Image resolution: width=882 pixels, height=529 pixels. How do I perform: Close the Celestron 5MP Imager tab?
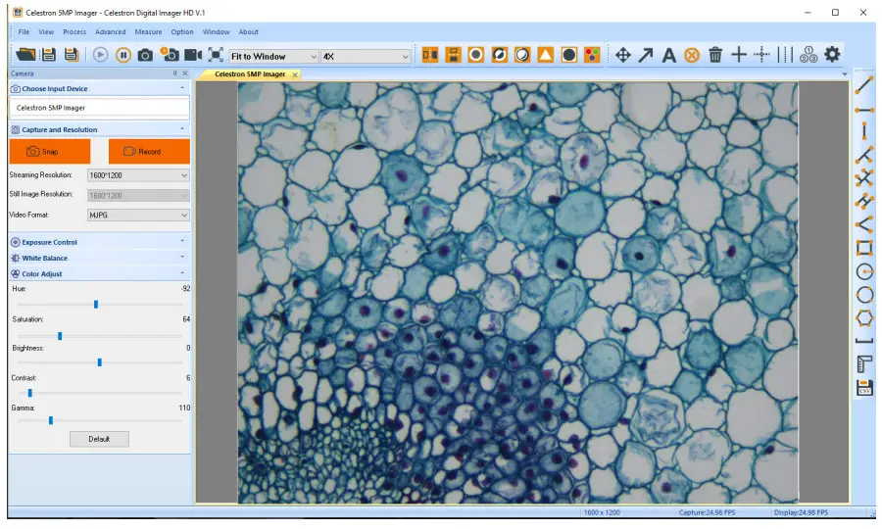coord(295,74)
